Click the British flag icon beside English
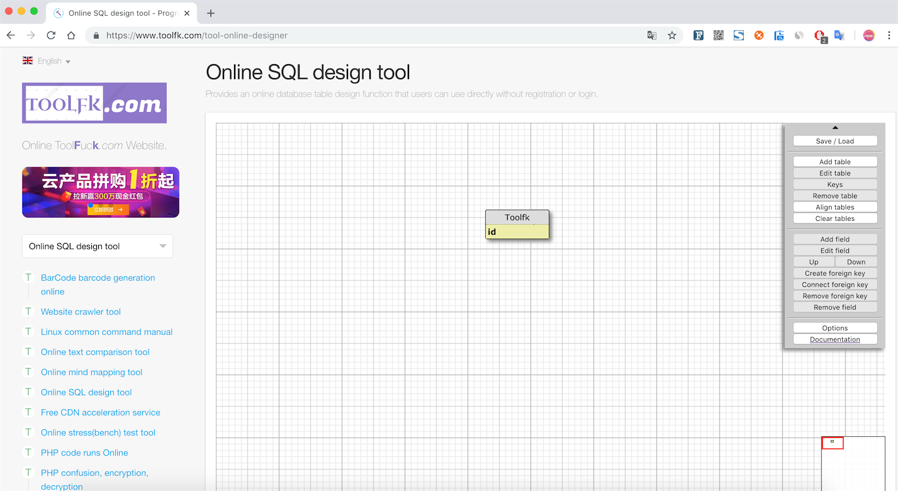Viewport: 898px width, 491px height. [28, 60]
